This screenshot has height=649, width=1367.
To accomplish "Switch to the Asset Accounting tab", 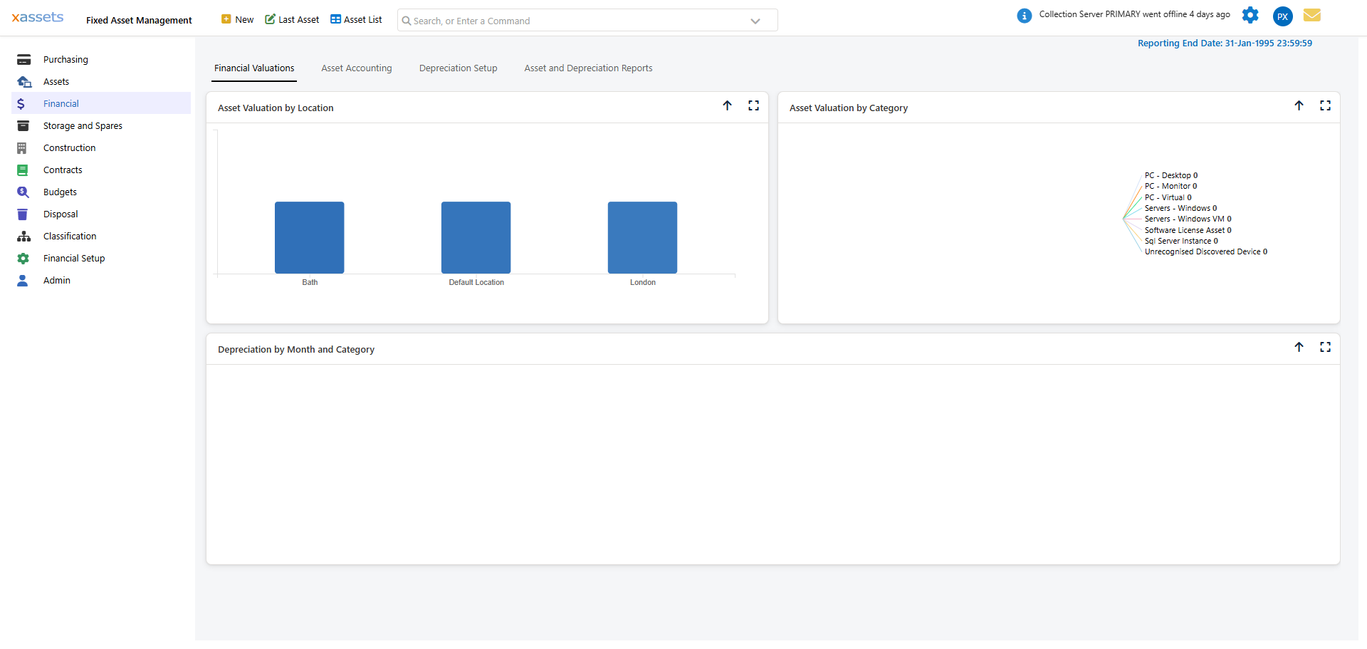I will tap(356, 68).
